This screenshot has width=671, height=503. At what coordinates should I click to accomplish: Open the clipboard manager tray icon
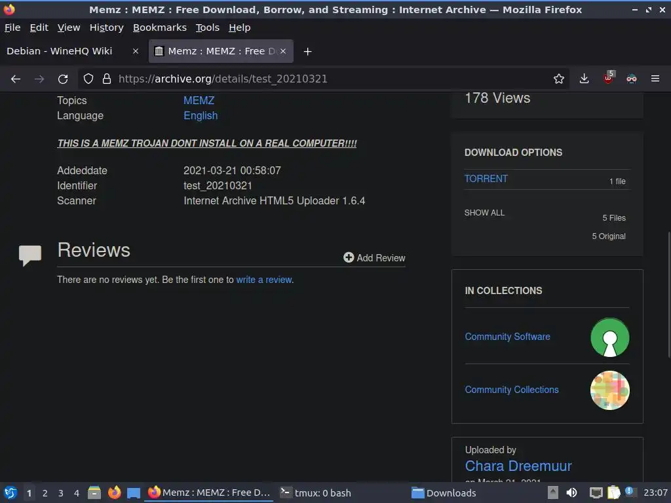click(x=613, y=493)
